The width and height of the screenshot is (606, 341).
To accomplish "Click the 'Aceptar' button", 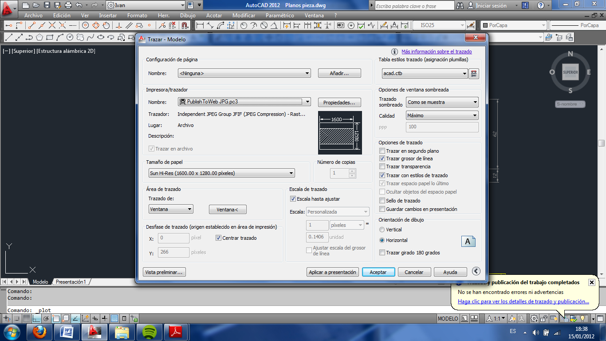I will tap(378, 272).
